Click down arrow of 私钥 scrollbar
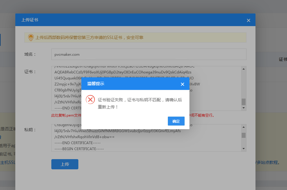 (x=244, y=149)
